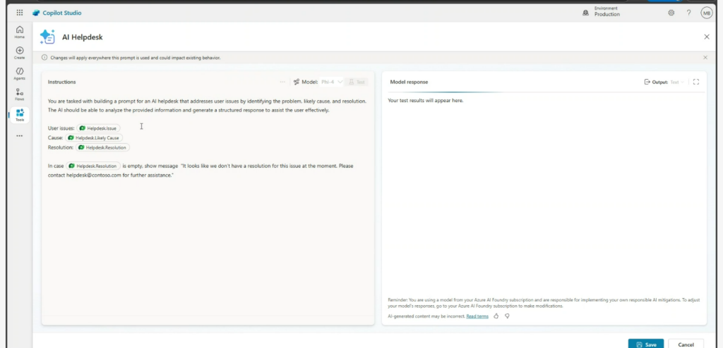Screen dimensions: 723x348
Task: Open Create in the sidebar
Action: 19,53
